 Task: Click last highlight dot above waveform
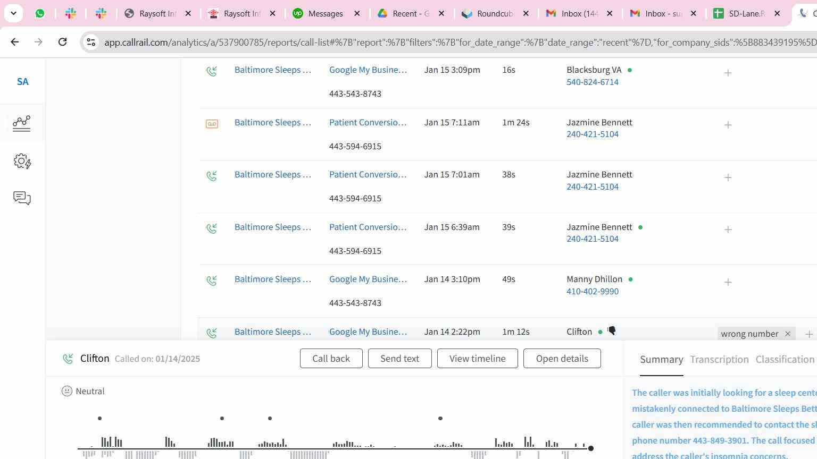[440, 419]
